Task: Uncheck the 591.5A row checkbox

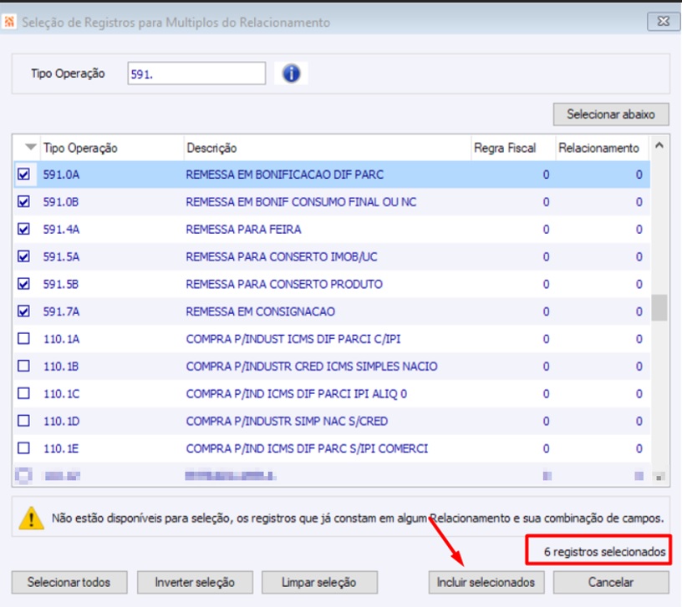Action: (23, 256)
